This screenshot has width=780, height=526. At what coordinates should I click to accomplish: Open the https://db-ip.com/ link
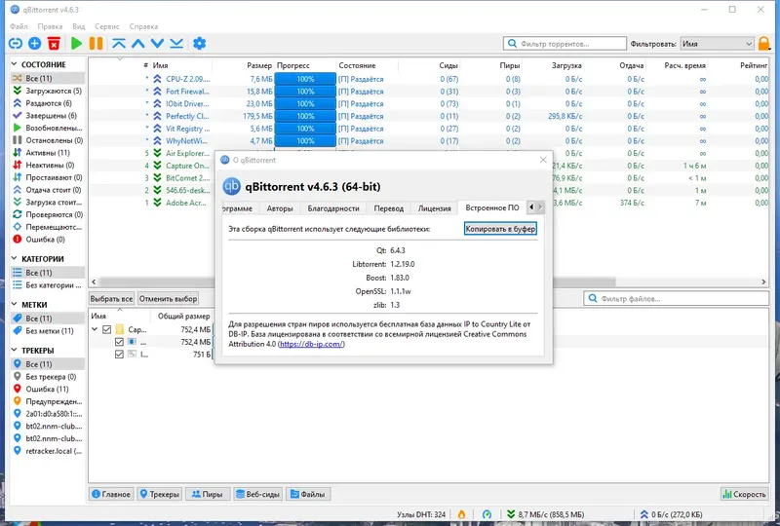[x=311, y=344]
